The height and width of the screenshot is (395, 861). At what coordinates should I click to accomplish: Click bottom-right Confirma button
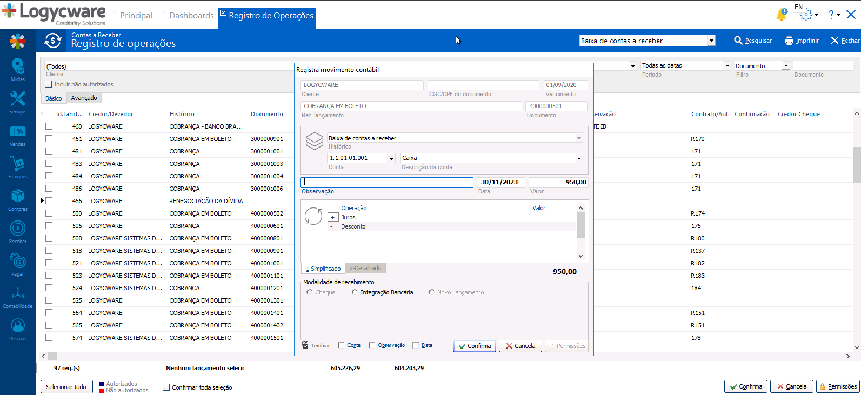coord(746,386)
